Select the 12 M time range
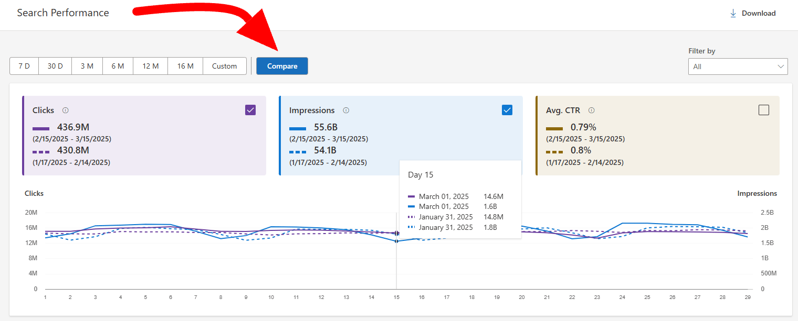The width and height of the screenshot is (798, 321). coord(150,65)
